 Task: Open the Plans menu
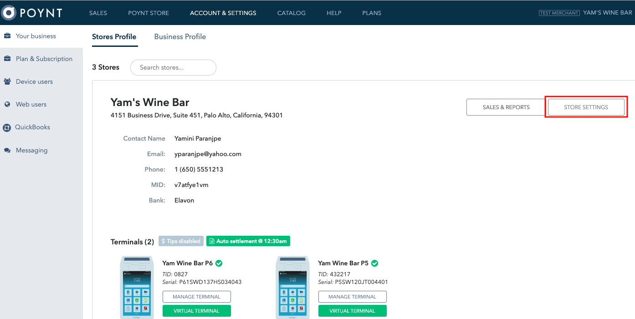pyautogui.click(x=372, y=13)
